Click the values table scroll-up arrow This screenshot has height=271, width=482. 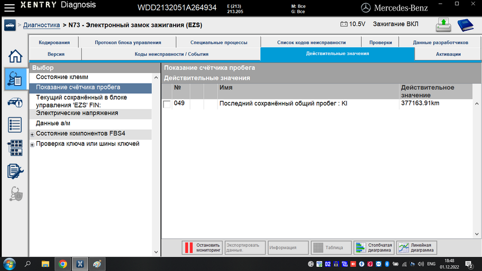pos(477,104)
